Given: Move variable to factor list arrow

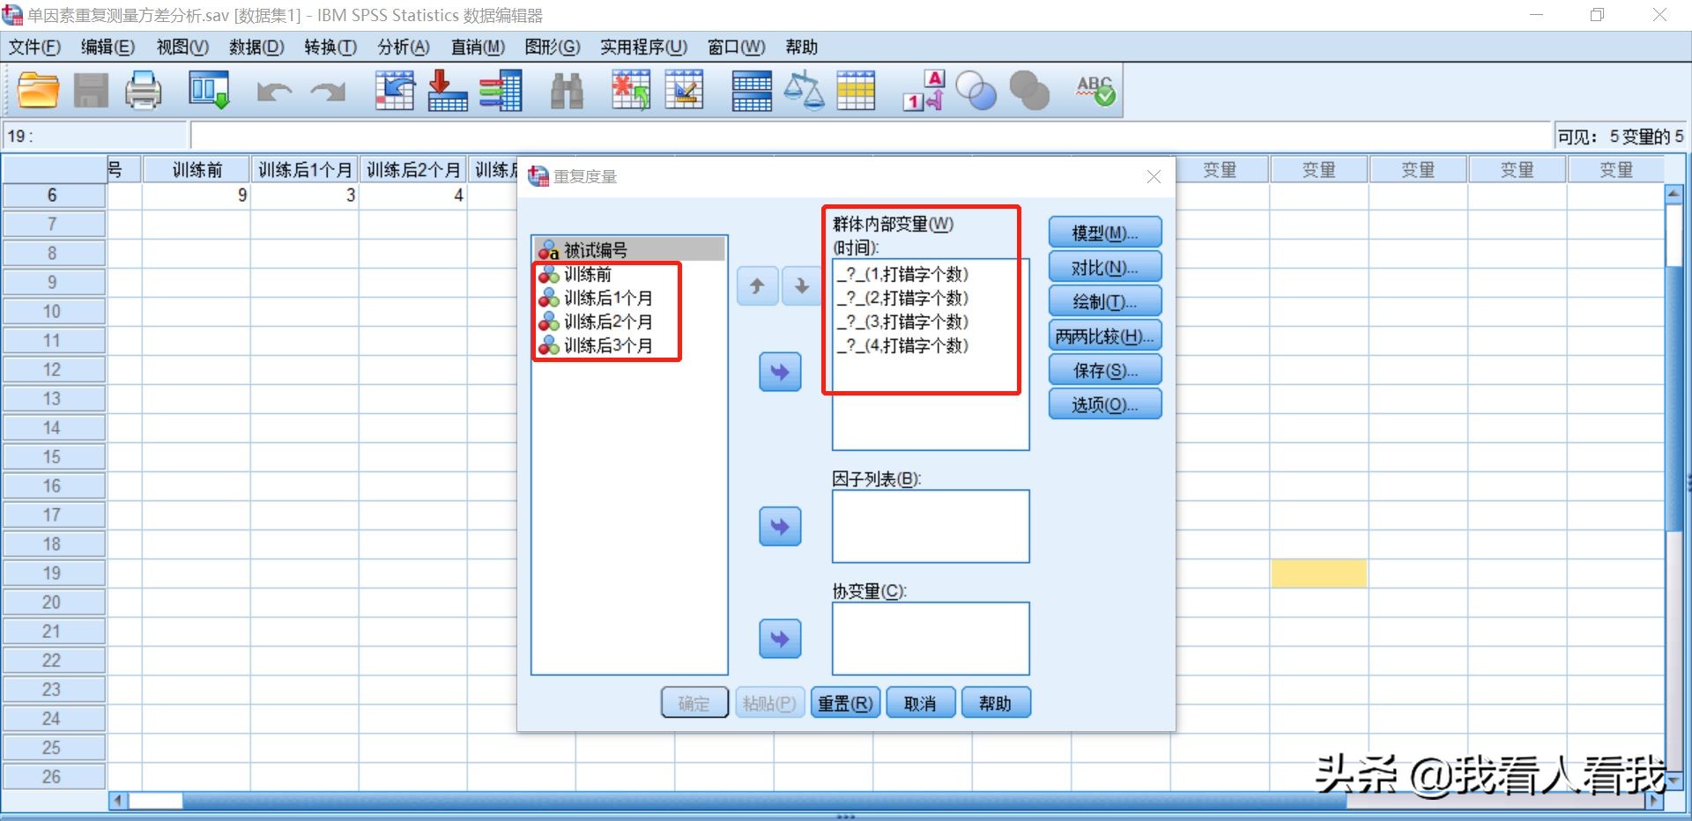Looking at the screenshot, I should (780, 527).
